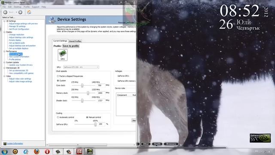The image size is (275, 155).
Task: Open the Help menu
Action: click(x=44, y=7)
